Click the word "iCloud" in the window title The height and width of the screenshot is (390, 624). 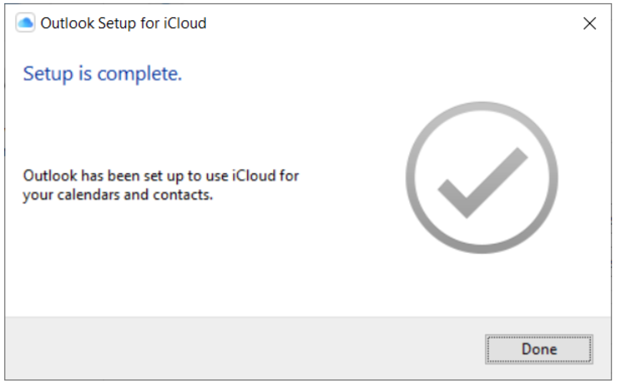coord(185,23)
